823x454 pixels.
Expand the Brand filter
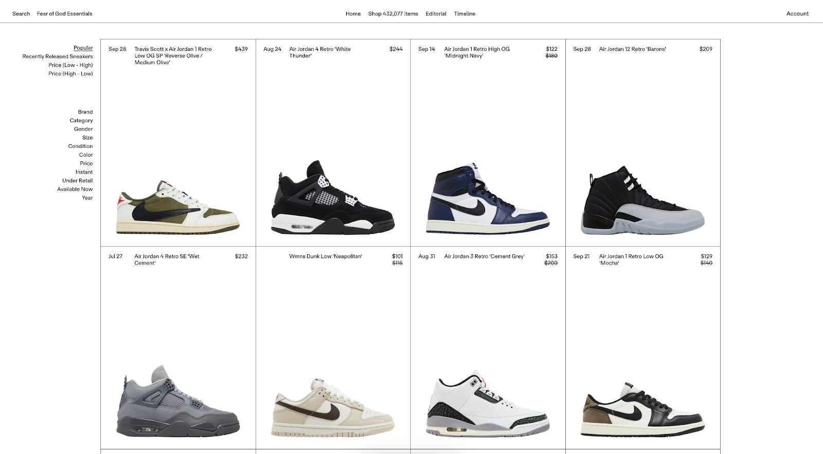click(85, 112)
